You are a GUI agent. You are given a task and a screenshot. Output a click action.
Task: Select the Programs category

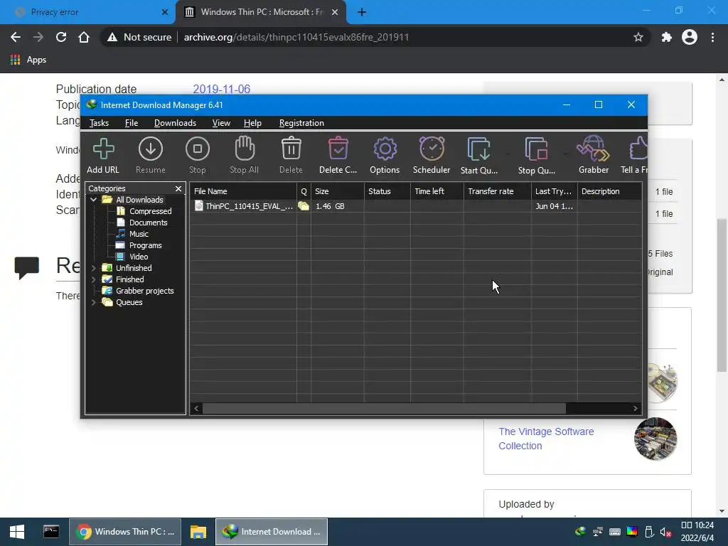[145, 245]
